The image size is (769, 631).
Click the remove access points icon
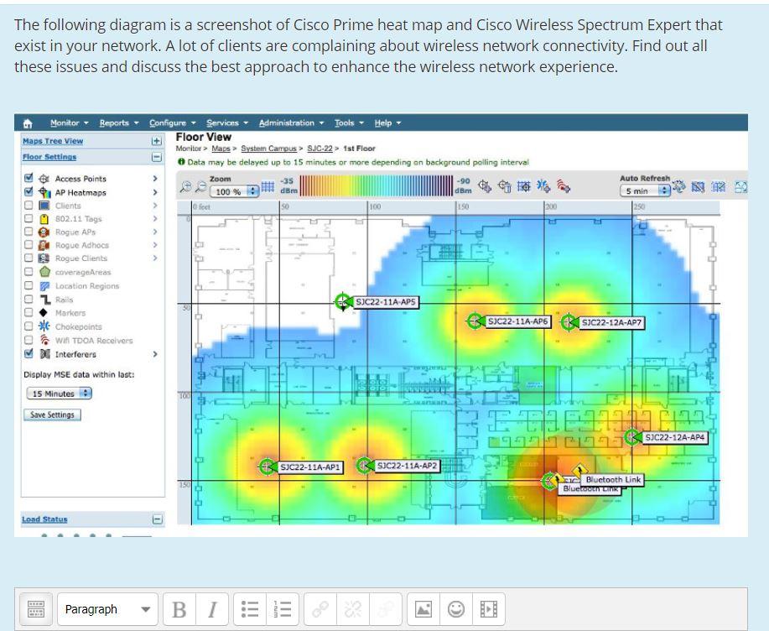tap(504, 186)
